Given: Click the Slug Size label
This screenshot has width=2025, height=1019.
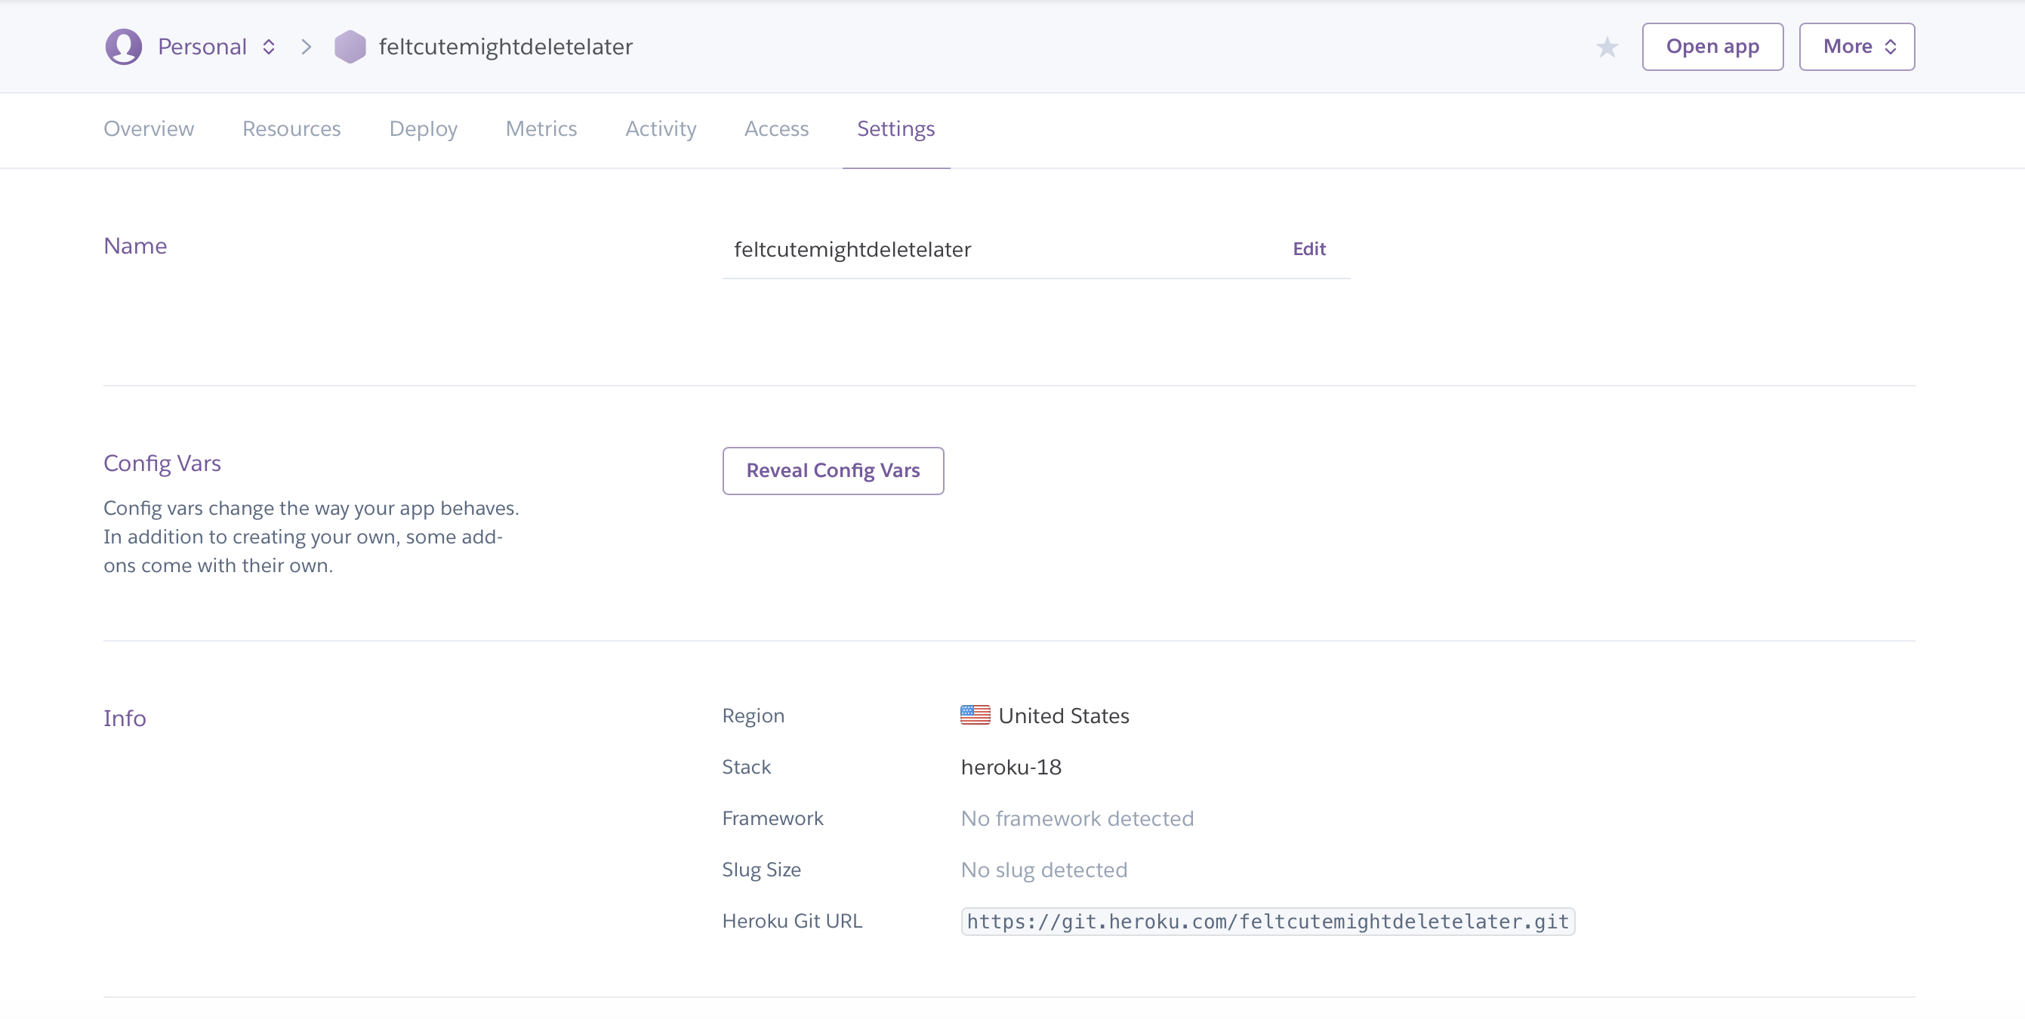Looking at the screenshot, I should 761,870.
